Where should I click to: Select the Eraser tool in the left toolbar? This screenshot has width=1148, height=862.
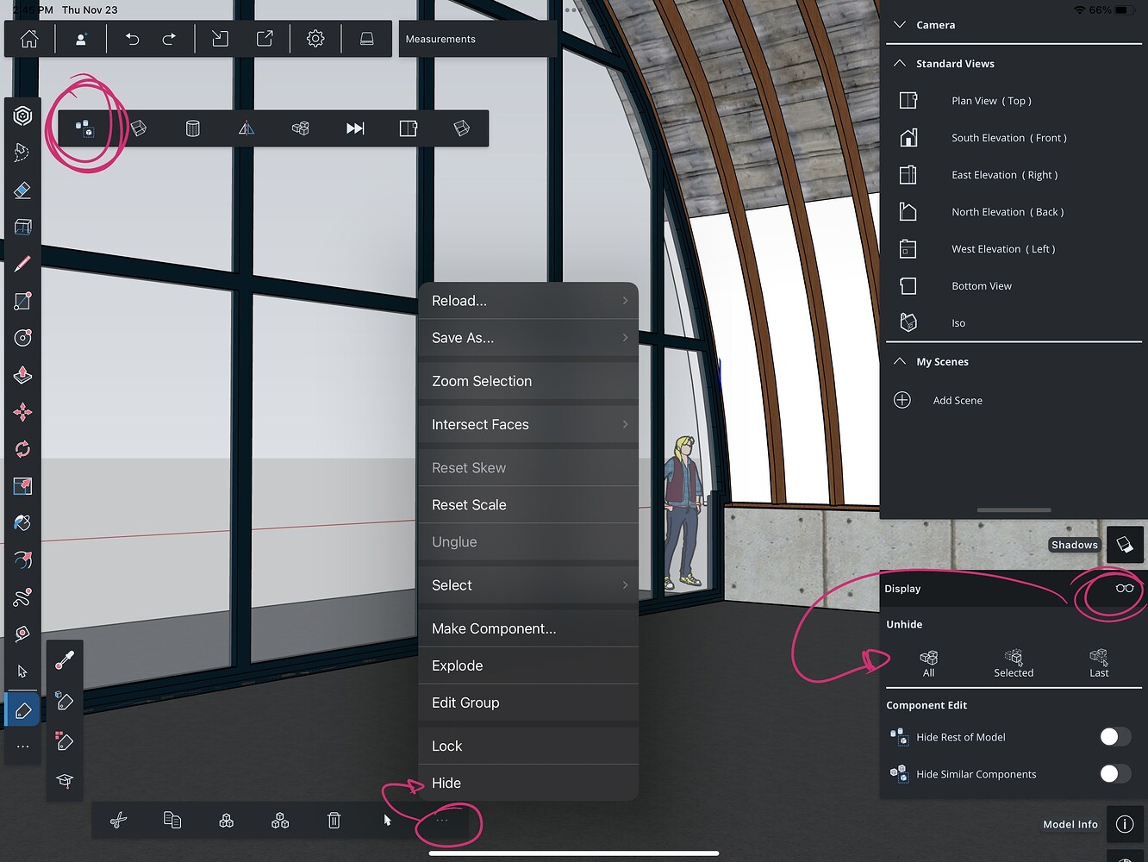(22, 191)
